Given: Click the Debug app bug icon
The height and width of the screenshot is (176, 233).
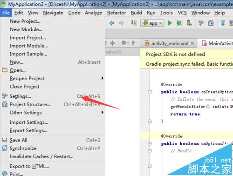Looking at the screenshot, I should (x=179, y=23).
